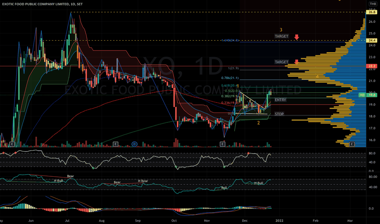Select the red arrow beside the 24.4 TARGET
Viewport: 380px width, 224px height.
[297, 37]
